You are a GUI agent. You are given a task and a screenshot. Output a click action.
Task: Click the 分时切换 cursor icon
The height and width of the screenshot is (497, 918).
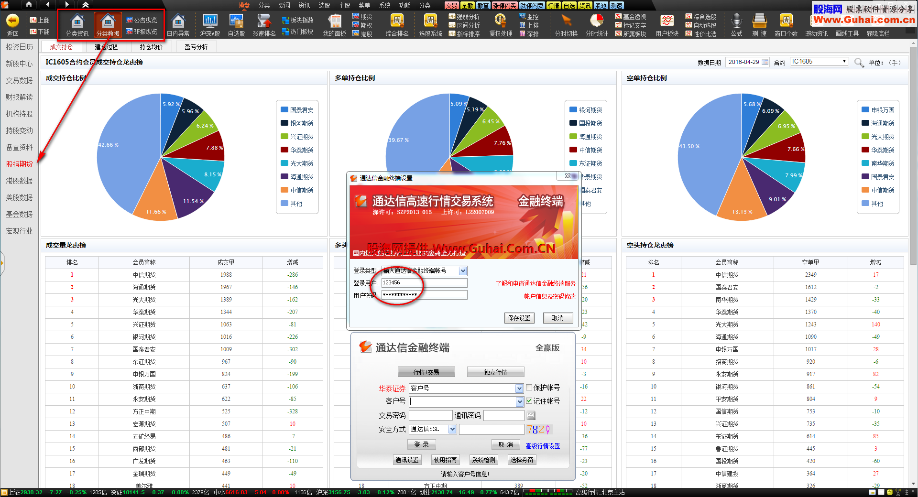point(567,21)
